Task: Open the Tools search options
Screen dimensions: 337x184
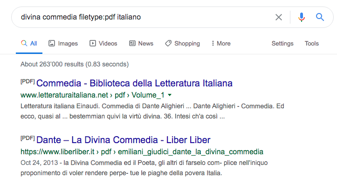Action: 312,44
